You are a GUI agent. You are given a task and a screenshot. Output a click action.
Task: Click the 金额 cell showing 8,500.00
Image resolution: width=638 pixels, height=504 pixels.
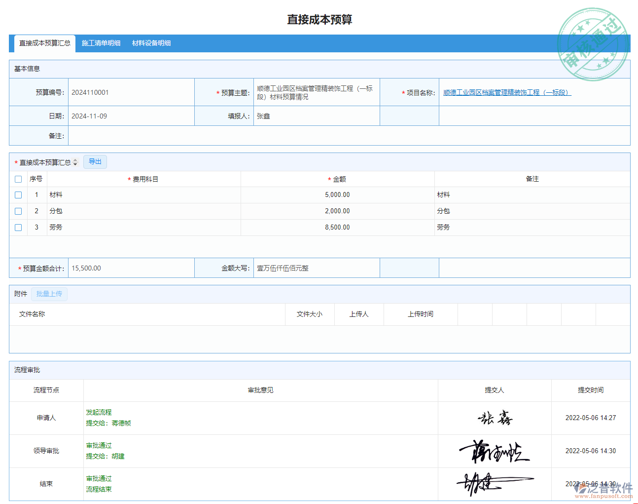337,228
